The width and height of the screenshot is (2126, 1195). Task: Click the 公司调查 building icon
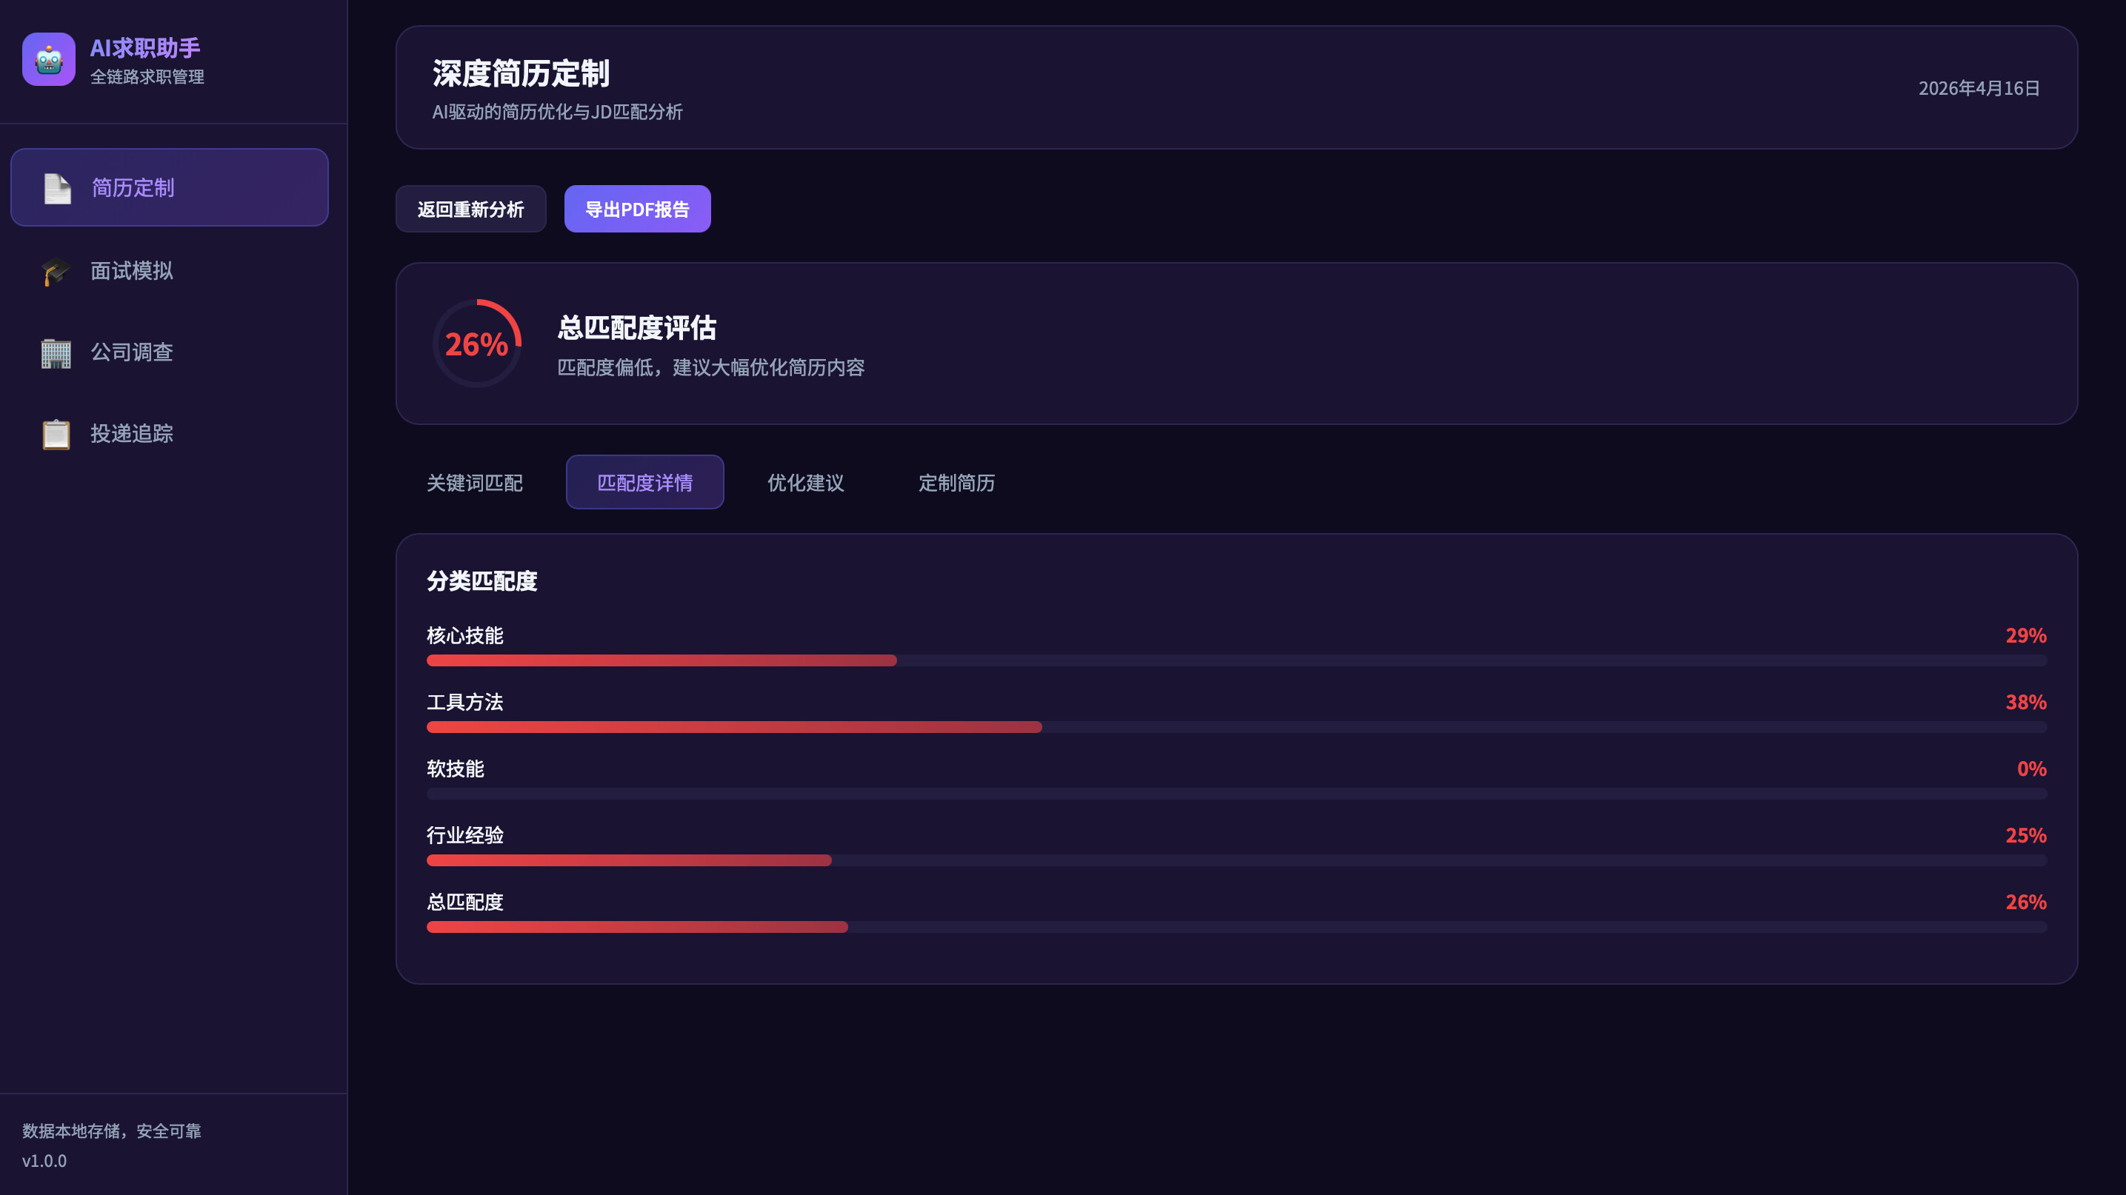click(x=56, y=352)
